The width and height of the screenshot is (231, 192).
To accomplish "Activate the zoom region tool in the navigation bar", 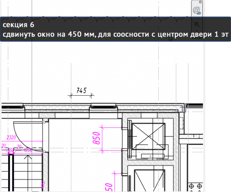I will 197,24.
